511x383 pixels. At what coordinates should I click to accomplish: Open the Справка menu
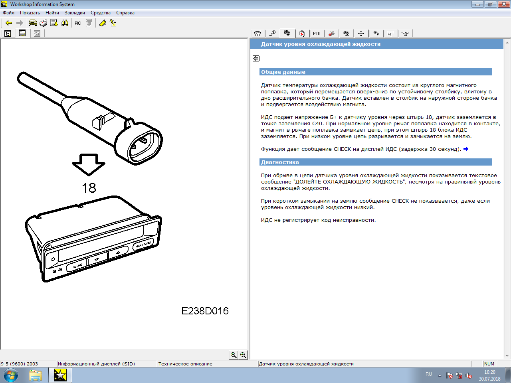[125, 13]
